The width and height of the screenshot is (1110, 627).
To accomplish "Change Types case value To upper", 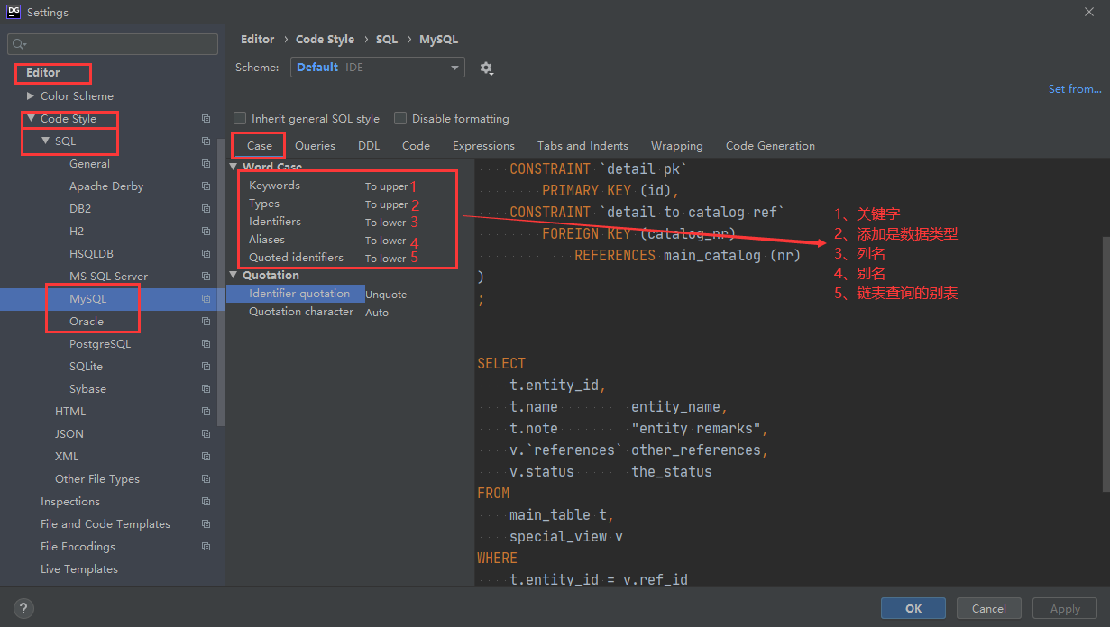I will click(386, 204).
